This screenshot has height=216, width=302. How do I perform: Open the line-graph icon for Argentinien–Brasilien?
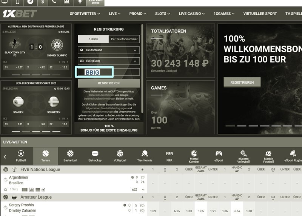tap(43, 190)
